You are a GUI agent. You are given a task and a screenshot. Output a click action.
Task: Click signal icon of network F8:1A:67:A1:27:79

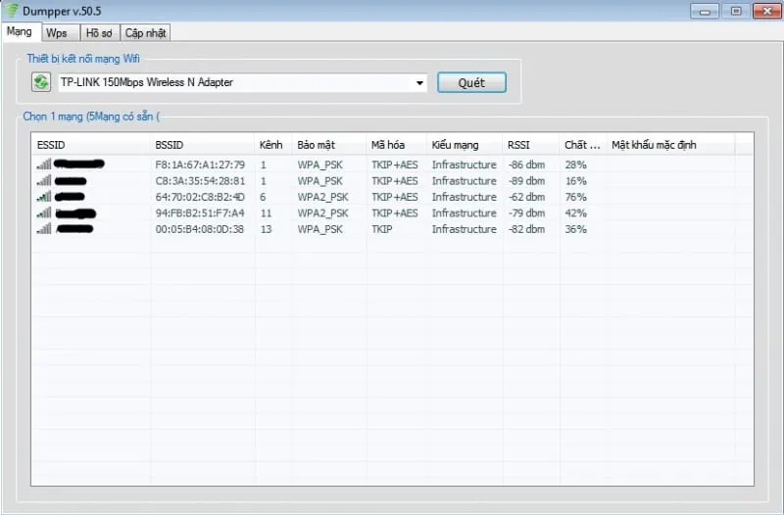(x=43, y=164)
